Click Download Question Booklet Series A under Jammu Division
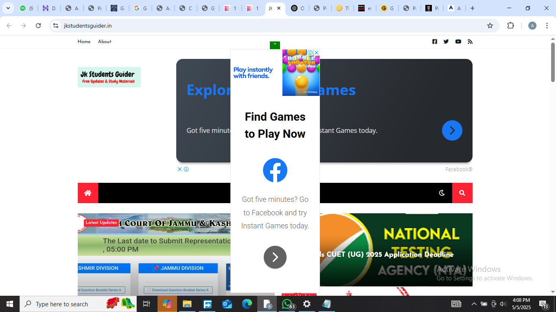Image resolution: width=556 pixels, height=312 pixels. point(178,290)
